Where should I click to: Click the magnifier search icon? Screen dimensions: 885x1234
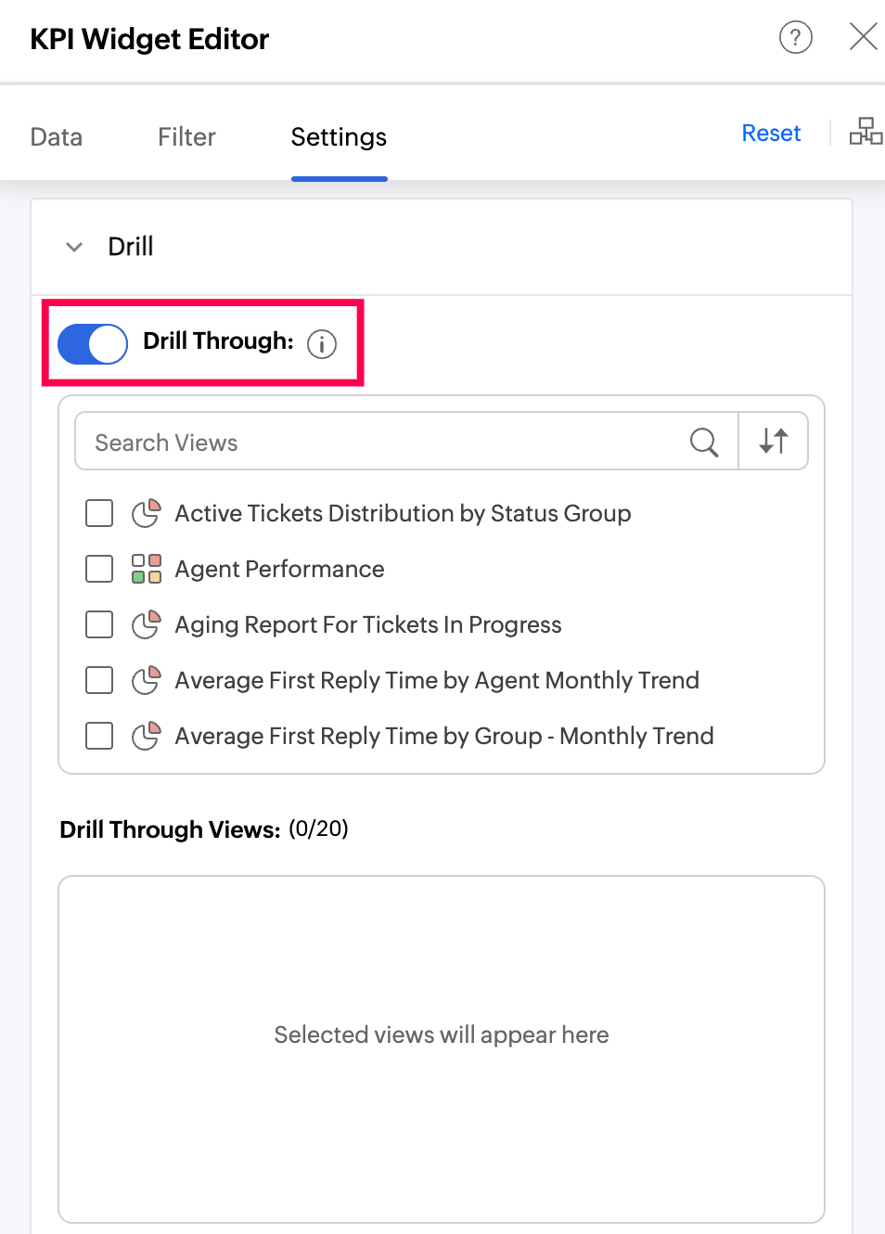[704, 442]
